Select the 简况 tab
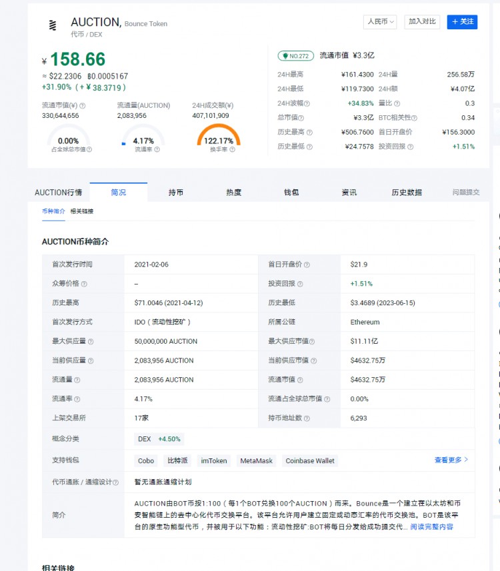Viewport: 500px width, 571px height. 119,193
